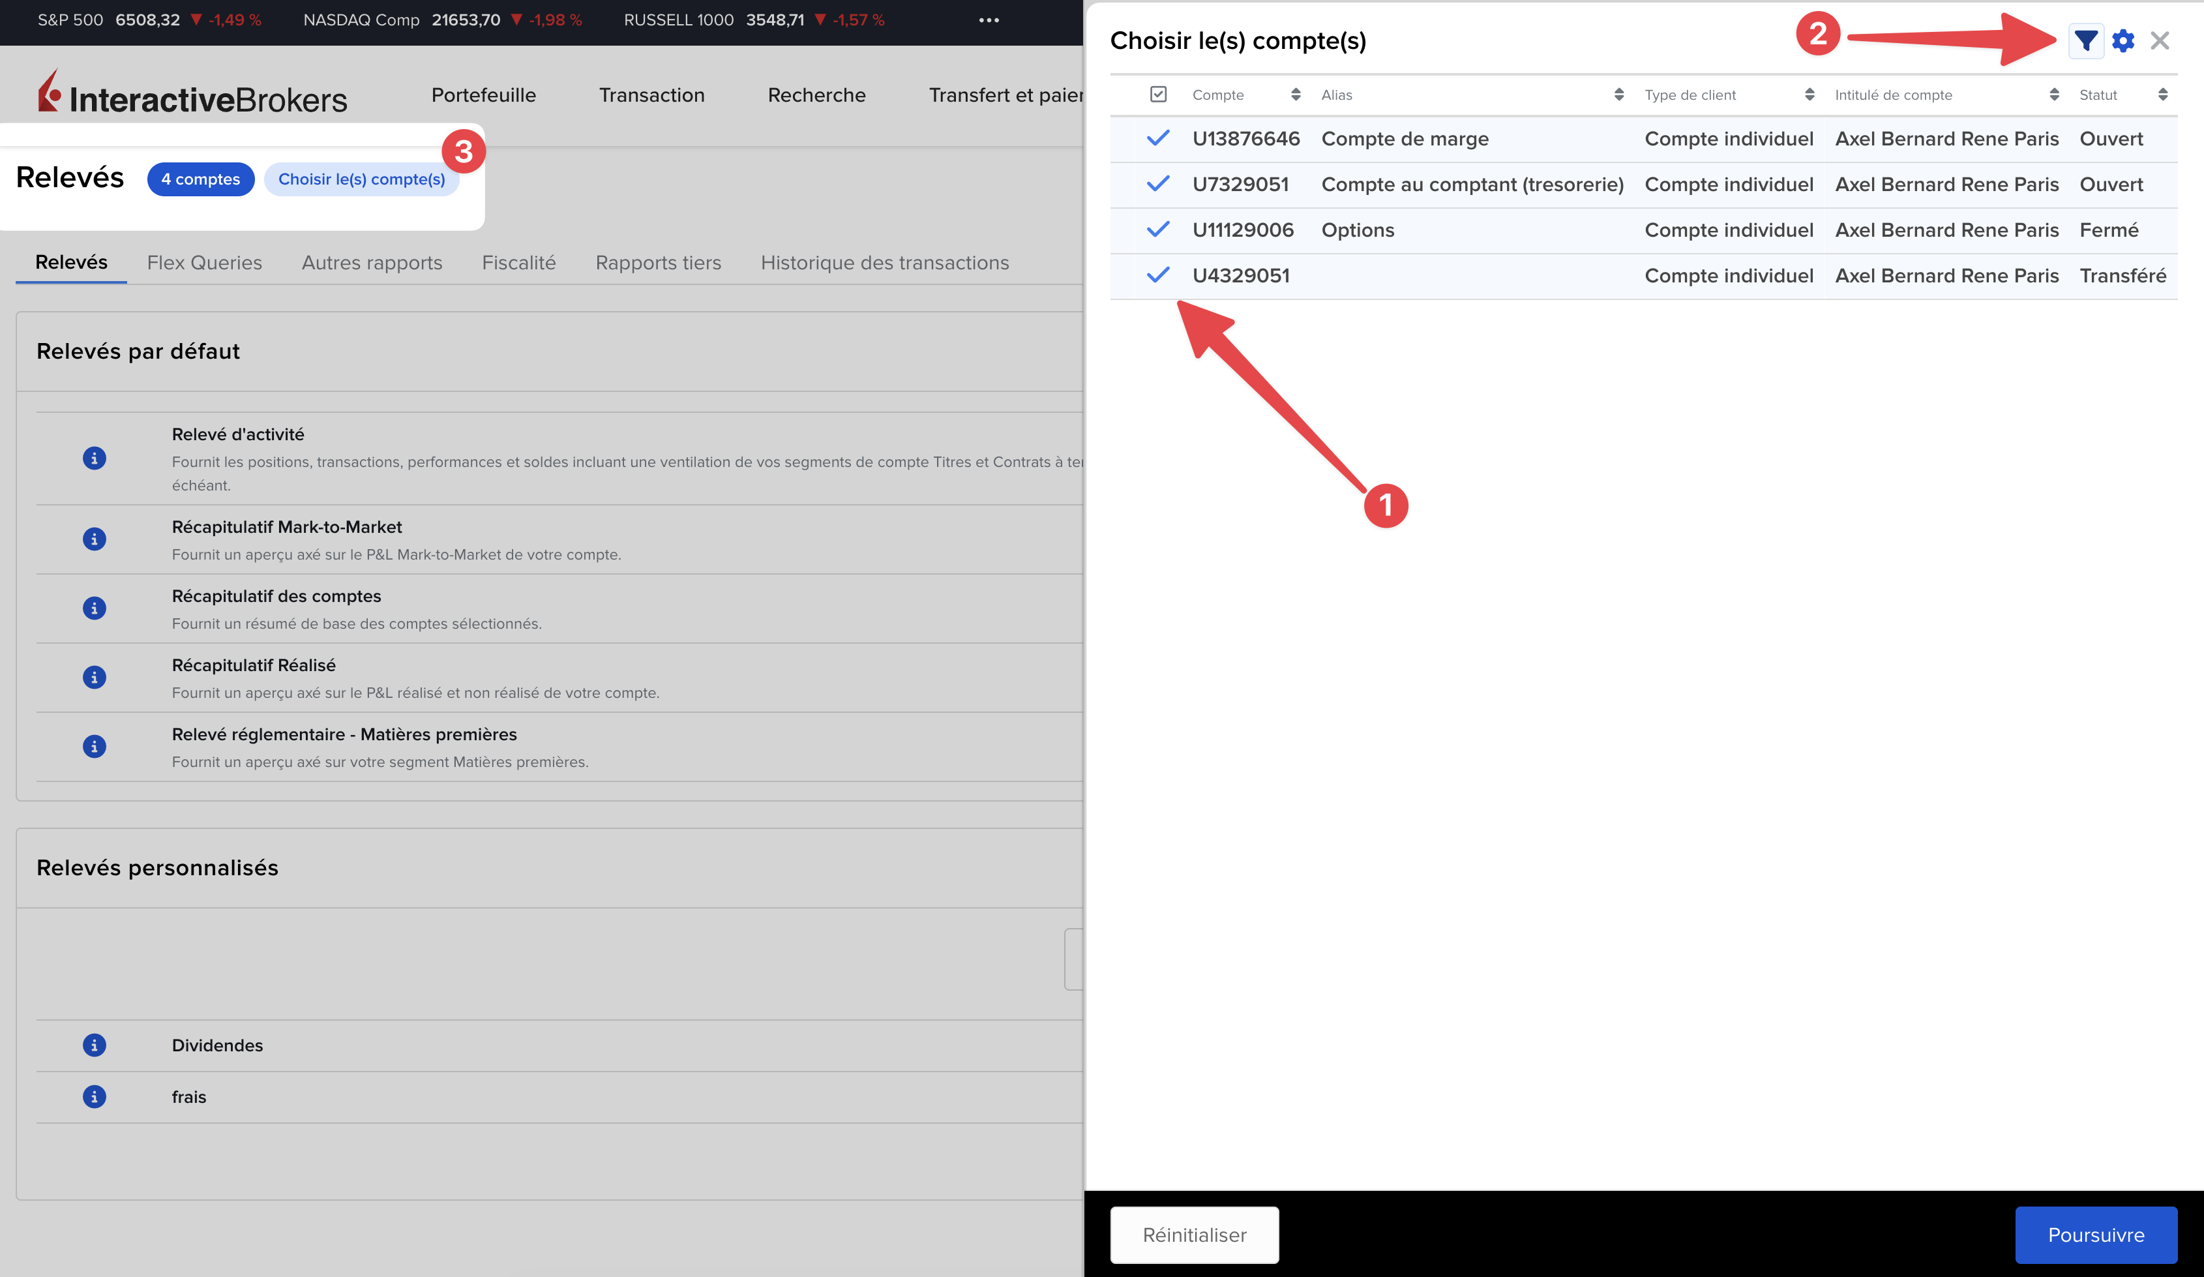Click info icon beside Relevé d'activité

tap(95, 458)
